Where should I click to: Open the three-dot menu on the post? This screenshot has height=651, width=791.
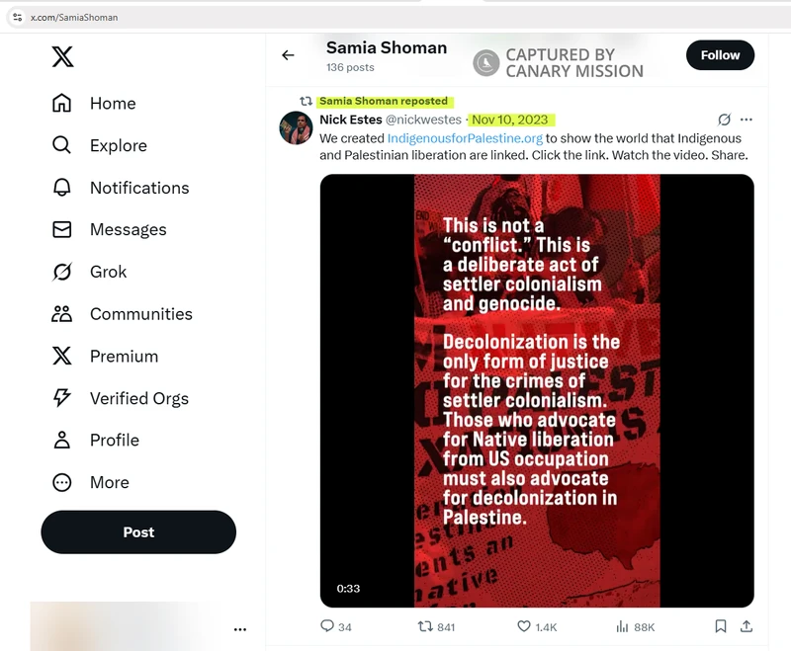coord(747,120)
